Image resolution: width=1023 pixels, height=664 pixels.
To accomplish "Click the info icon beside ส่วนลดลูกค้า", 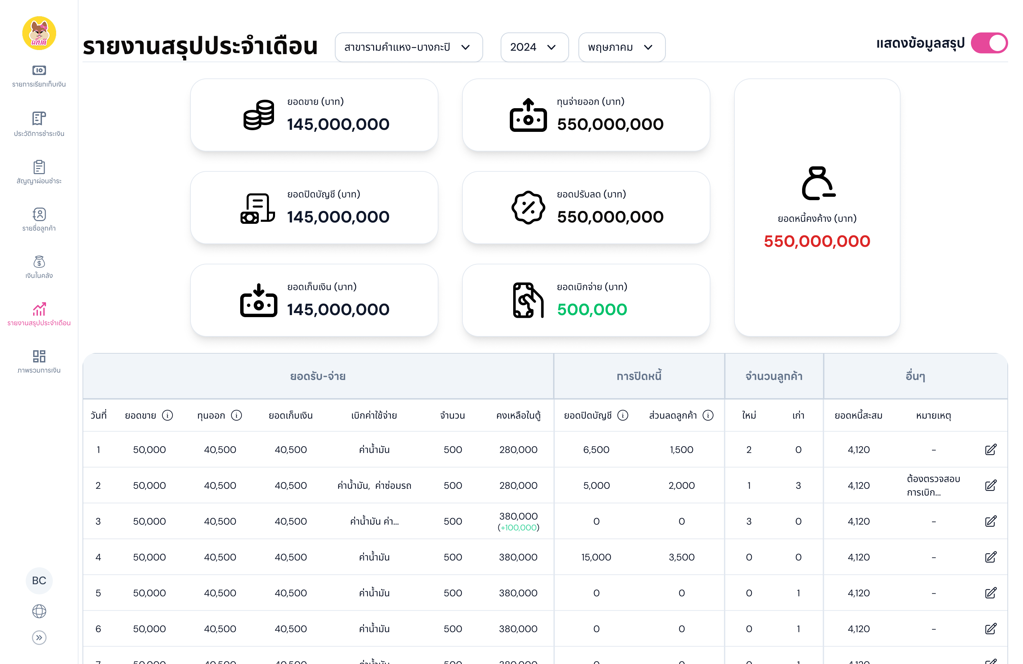I will (708, 415).
